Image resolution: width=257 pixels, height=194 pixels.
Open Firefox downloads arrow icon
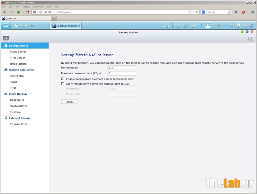(x=236, y=12)
